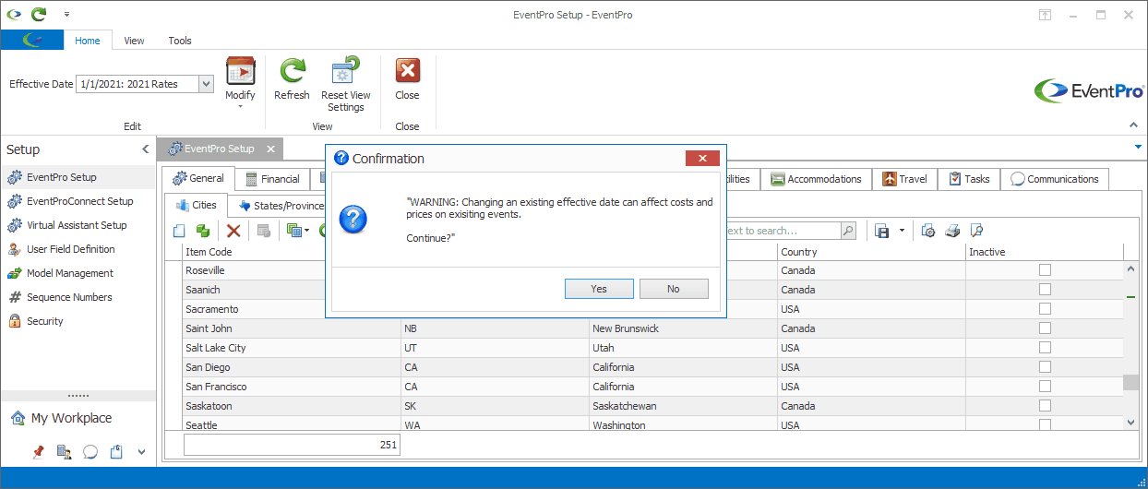Click the grey grid icon after the delete icon
Image resolution: width=1148 pixels, height=489 pixels.
click(x=263, y=231)
